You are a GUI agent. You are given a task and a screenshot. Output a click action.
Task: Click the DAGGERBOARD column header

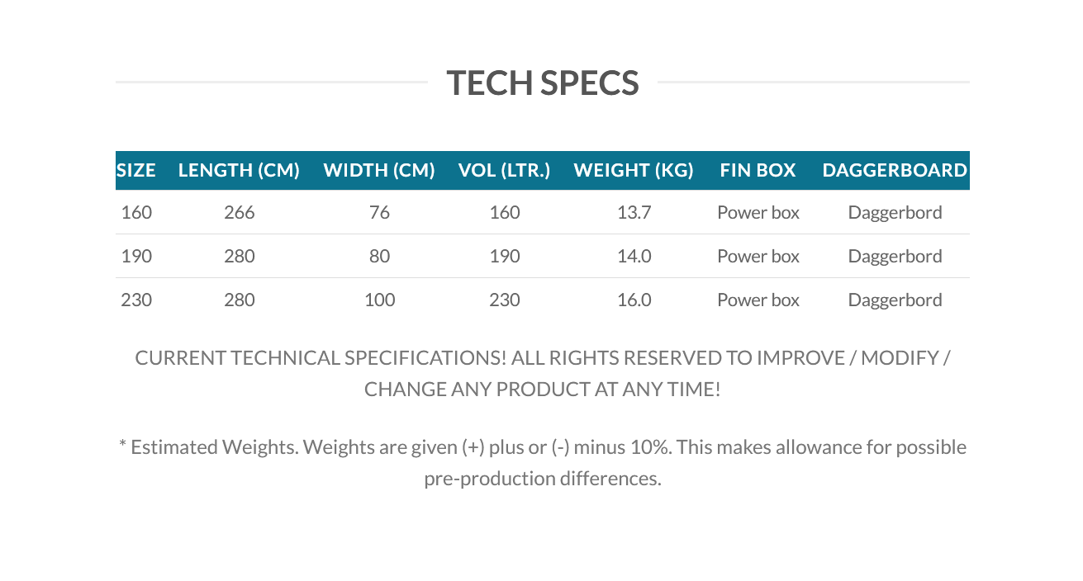[x=895, y=170]
